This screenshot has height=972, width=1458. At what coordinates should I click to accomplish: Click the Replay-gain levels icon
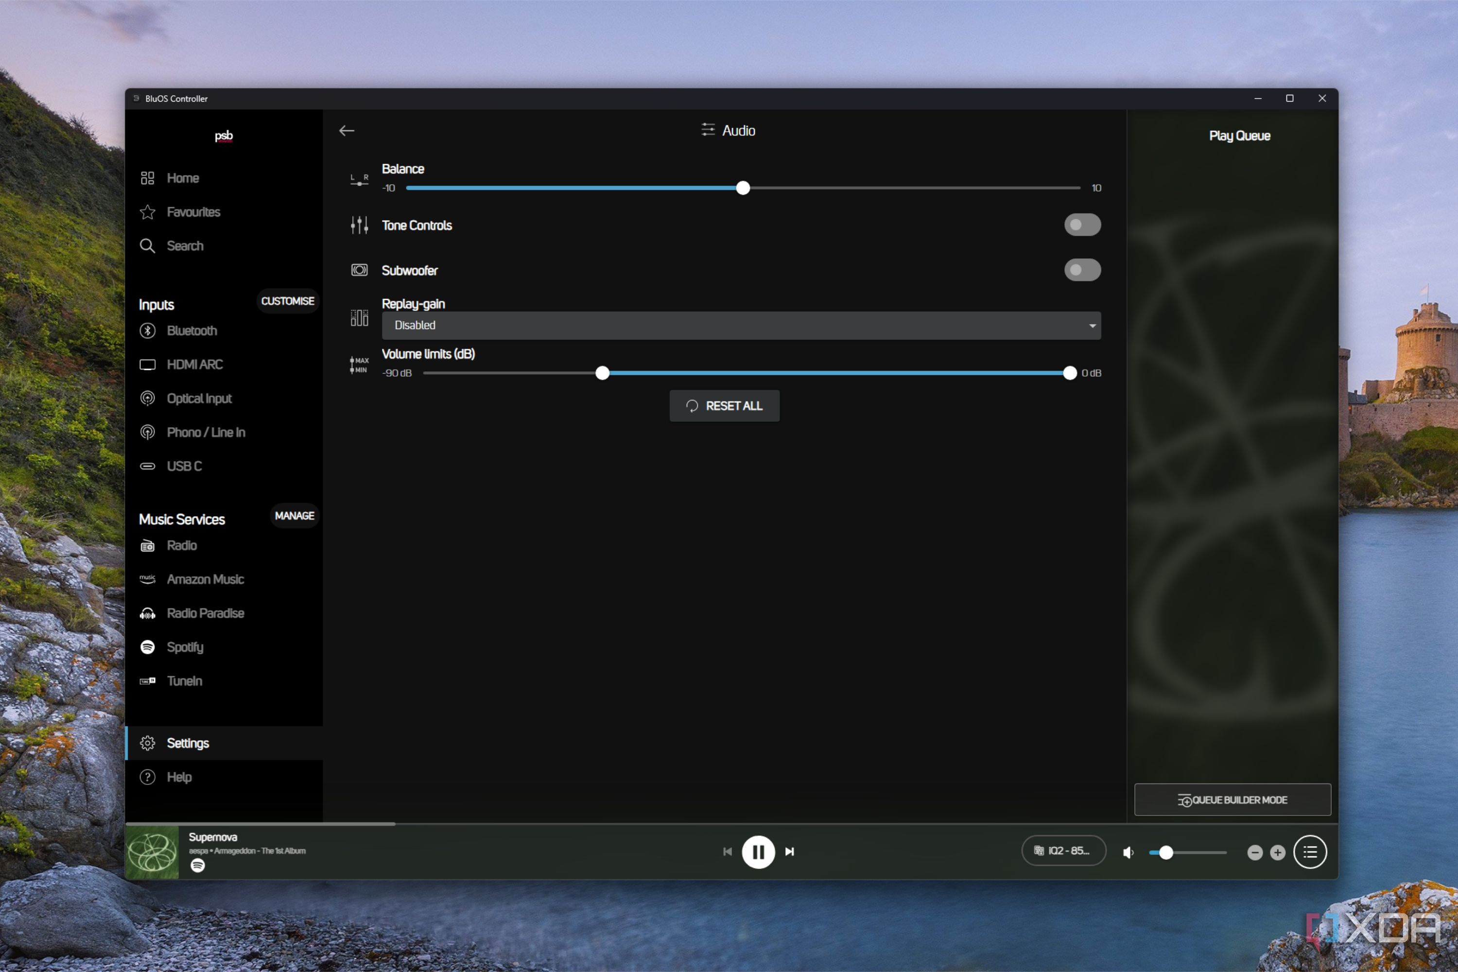click(x=360, y=317)
